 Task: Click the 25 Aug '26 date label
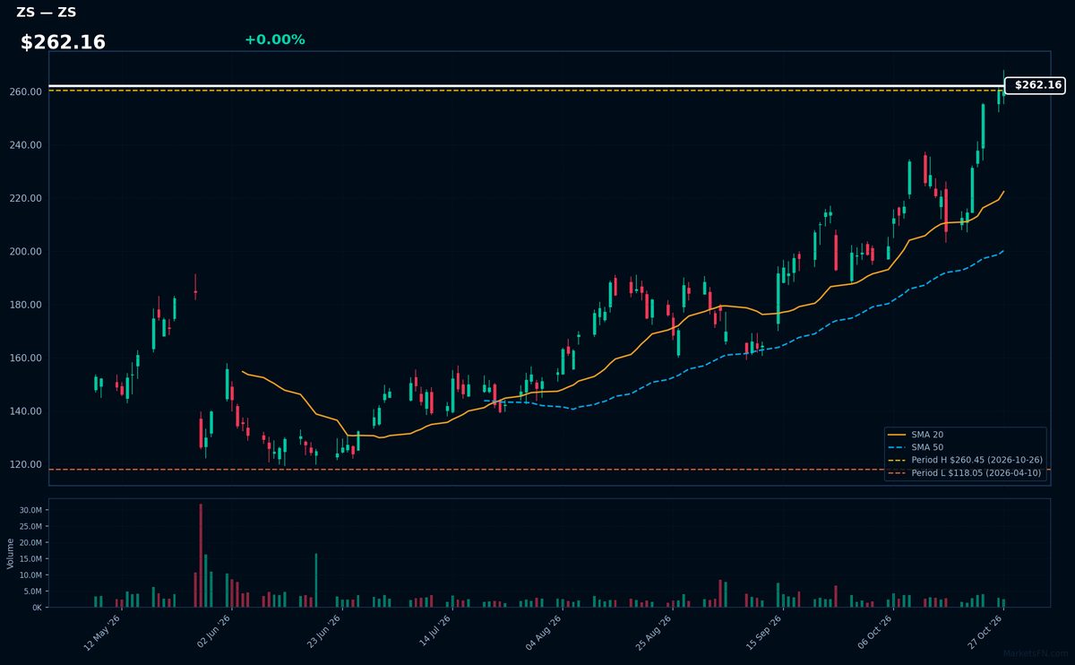[x=654, y=633]
